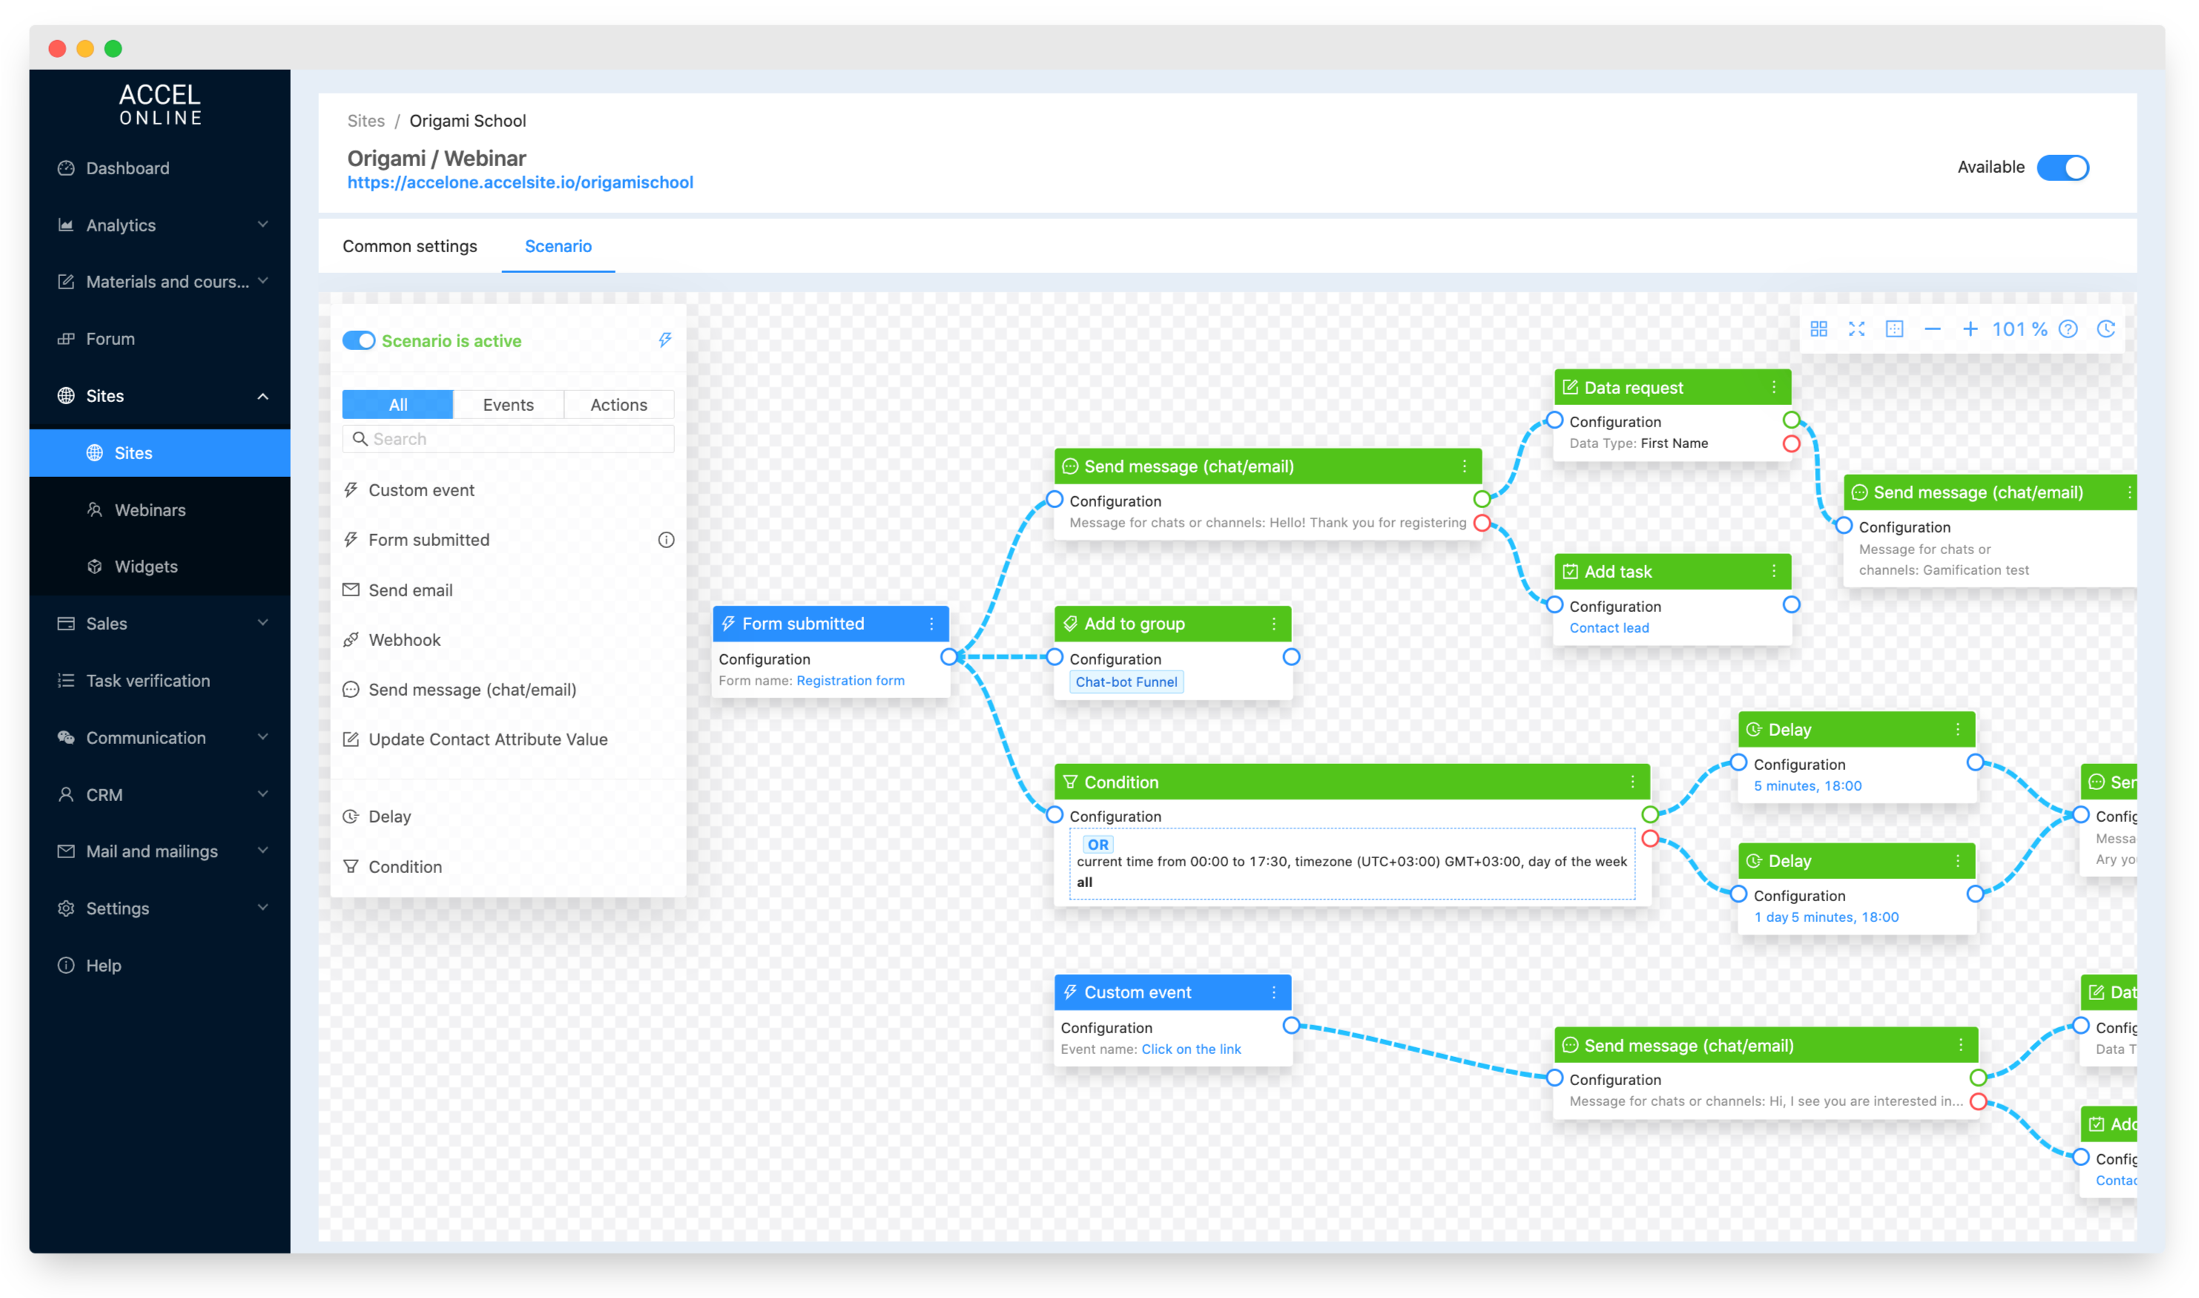This screenshot has width=2199, height=1298.
Task: Click 'Click on the link' event name
Action: 1191,1050
